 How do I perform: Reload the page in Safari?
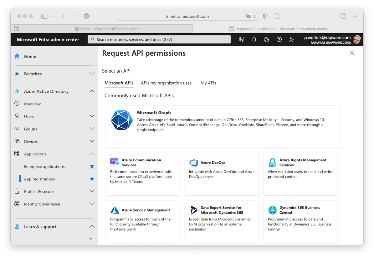254,17
